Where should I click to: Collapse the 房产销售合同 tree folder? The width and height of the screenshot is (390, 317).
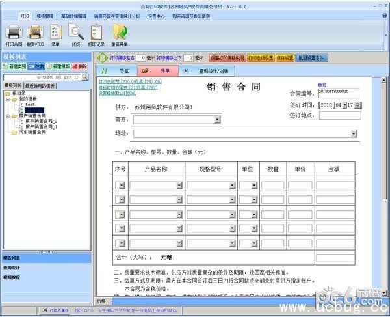click(8, 115)
